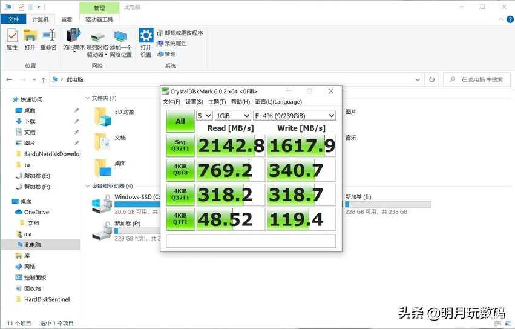This screenshot has width=515, height=329.
Task: Collapse the 文件夹 (7) group
Action: tap(87, 98)
